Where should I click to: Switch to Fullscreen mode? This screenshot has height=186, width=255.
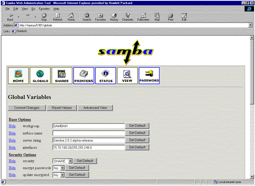143,17
